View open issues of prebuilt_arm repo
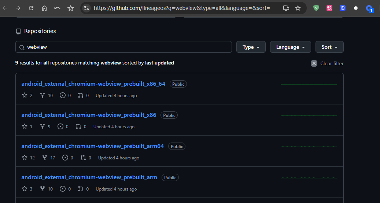The image size is (380, 203). [65, 189]
